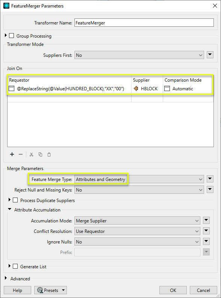
Task: Select the HBLOCK supplier cell
Action: 147,88
